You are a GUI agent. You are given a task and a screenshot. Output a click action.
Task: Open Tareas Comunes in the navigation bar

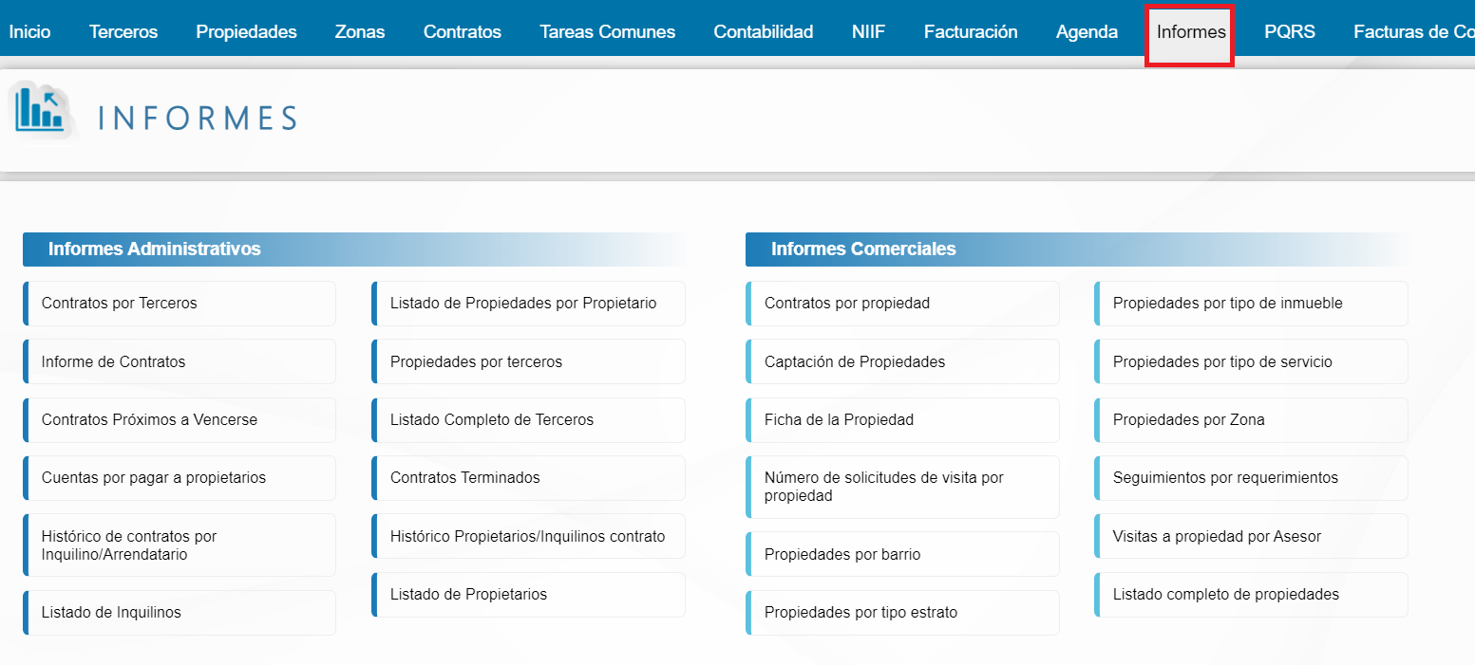tap(608, 32)
